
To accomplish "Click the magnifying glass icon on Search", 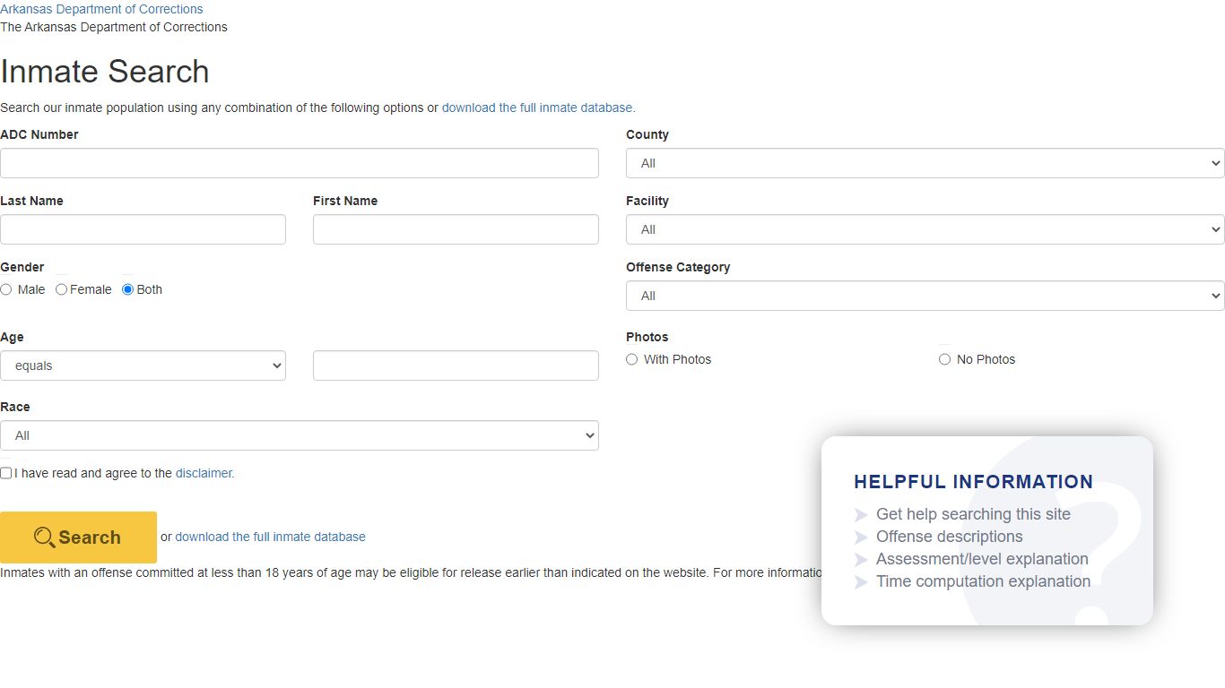I will (44, 537).
